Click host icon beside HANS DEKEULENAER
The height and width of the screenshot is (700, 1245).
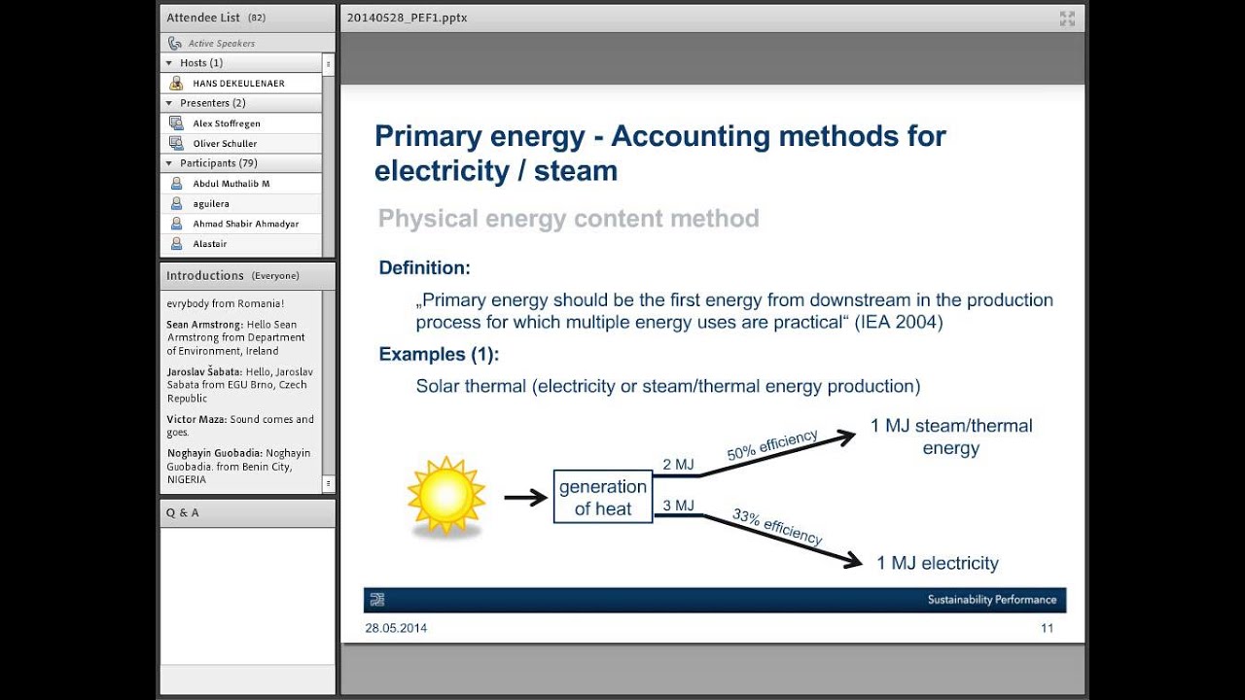(x=176, y=83)
